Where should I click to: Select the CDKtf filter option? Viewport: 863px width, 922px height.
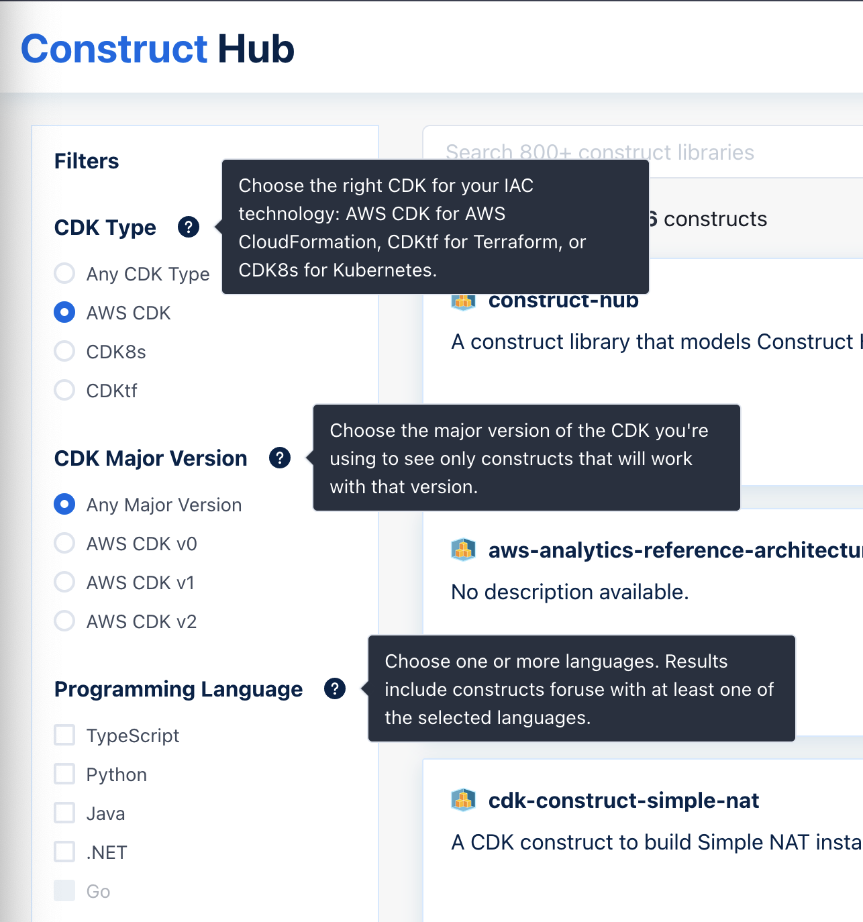(64, 390)
